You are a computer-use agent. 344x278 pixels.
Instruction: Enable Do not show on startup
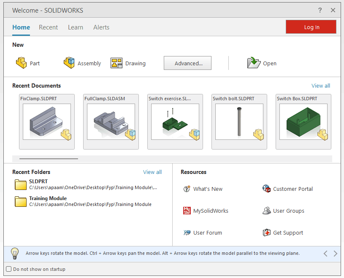click(8, 269)
